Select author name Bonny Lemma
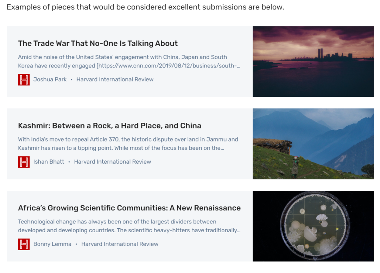 tap(52, 244)
